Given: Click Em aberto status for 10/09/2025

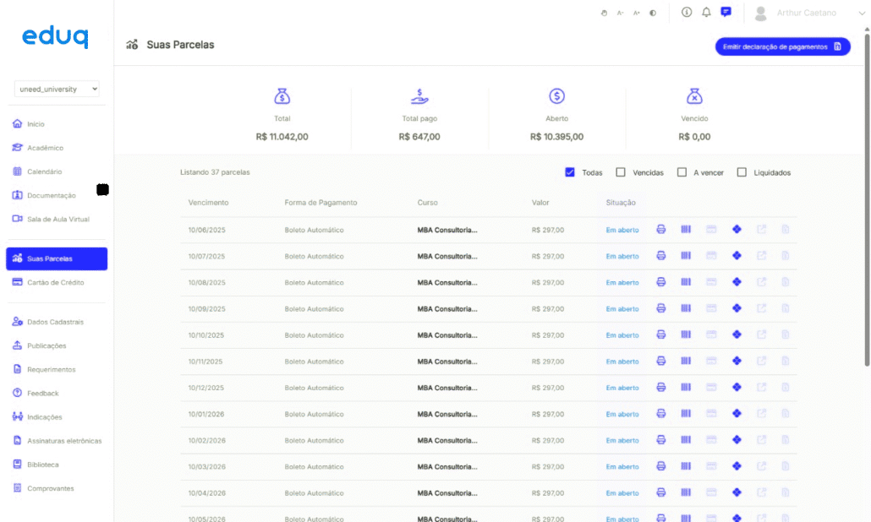Looking at the screenshot, I should coord(622,309).
